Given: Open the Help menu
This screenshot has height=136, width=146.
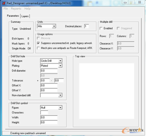Looking at the screenshot, I should point(27,9).
